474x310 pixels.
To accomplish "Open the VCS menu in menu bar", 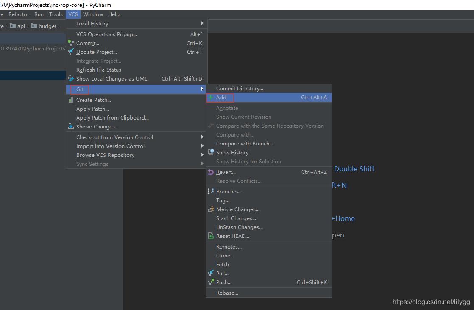I will 73,14.
